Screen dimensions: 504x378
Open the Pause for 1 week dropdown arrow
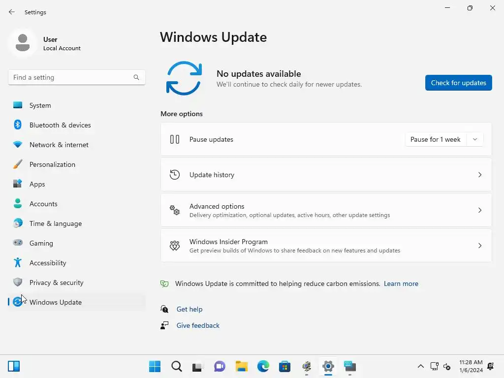[x=475, y=139]
